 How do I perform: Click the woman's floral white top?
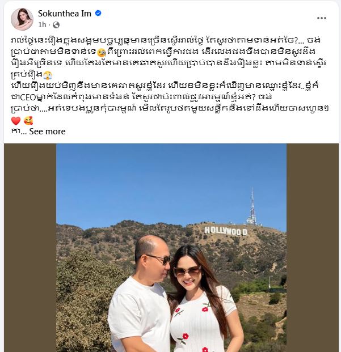click(199, 323)
